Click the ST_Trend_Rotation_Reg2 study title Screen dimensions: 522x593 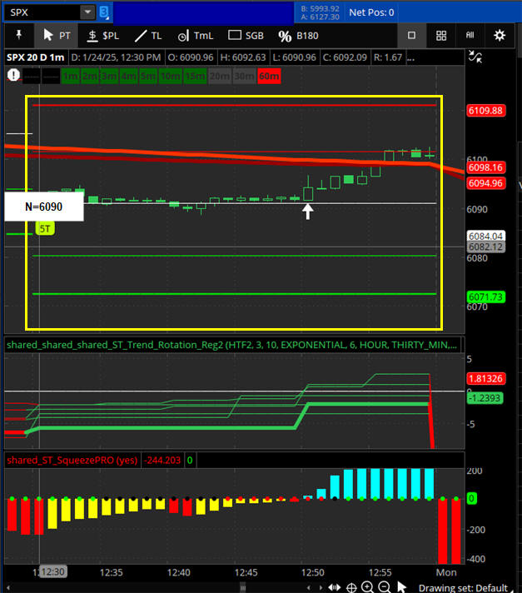point(231,345)
